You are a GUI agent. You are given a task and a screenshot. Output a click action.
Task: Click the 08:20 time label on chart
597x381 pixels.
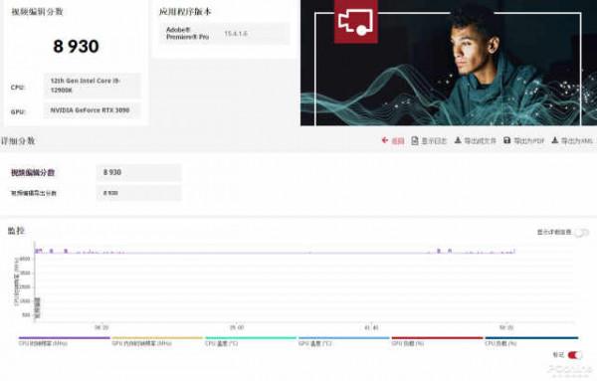click(x=101, y=327)
